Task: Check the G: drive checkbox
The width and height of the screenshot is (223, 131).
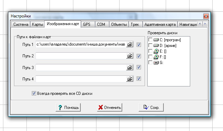Action: click(150, 62)
